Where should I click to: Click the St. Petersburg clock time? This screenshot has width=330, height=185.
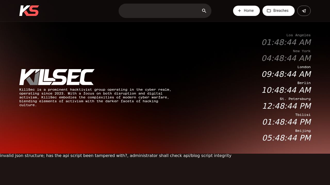point(286,106)
